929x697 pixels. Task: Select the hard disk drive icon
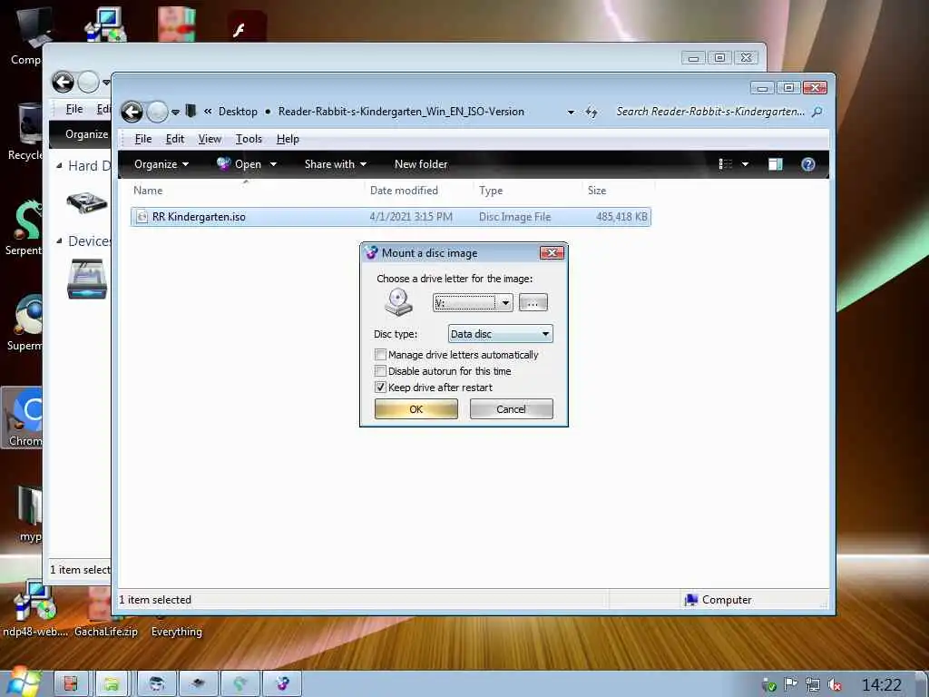point(86,202)
